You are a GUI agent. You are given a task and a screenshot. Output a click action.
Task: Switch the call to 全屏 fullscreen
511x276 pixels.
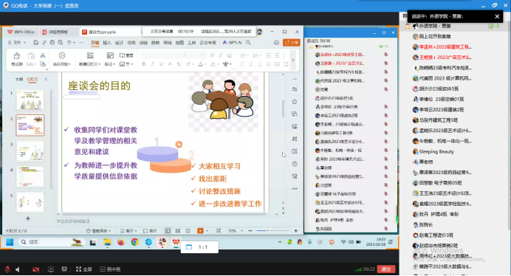tap(83, 269)
